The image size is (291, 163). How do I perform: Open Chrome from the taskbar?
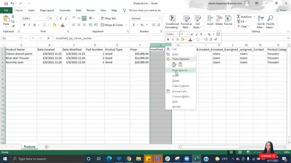129,159
